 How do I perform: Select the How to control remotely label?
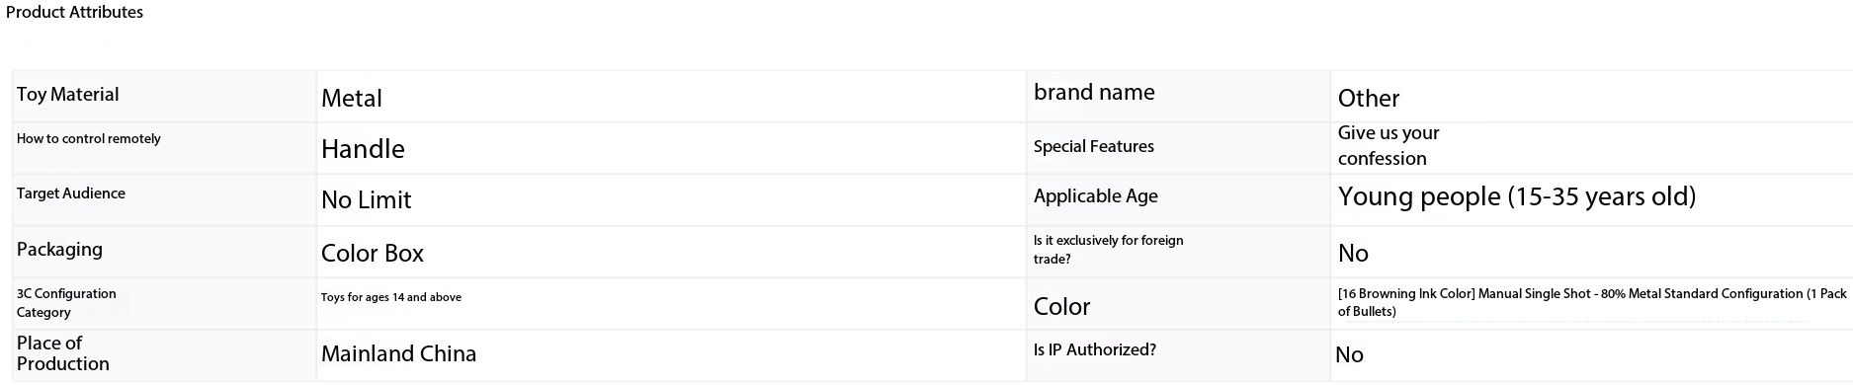88,139
